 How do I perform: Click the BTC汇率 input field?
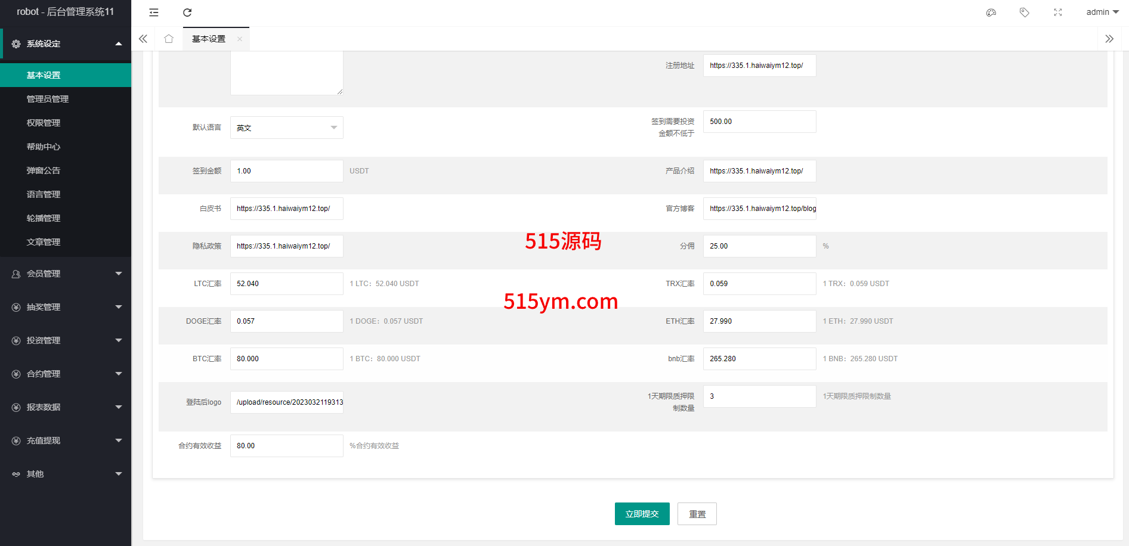(286, 359)
